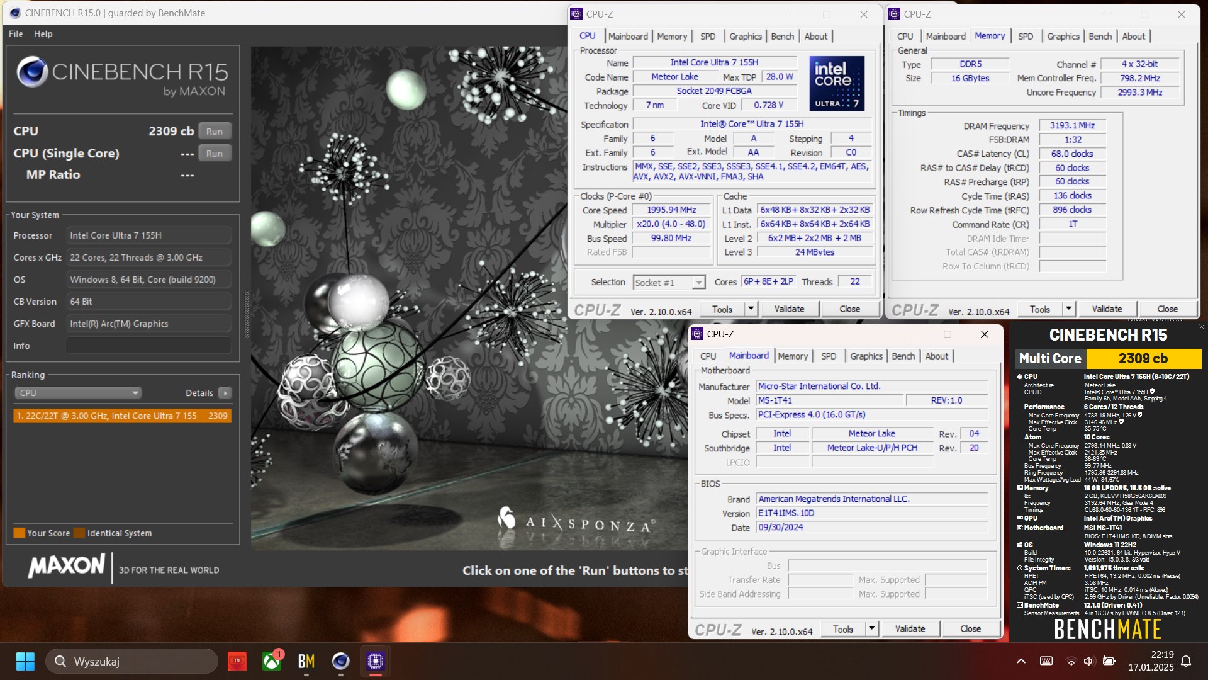
Task: Switch to the SPD tab in the Memory window
Action: tap(1026, 37)
